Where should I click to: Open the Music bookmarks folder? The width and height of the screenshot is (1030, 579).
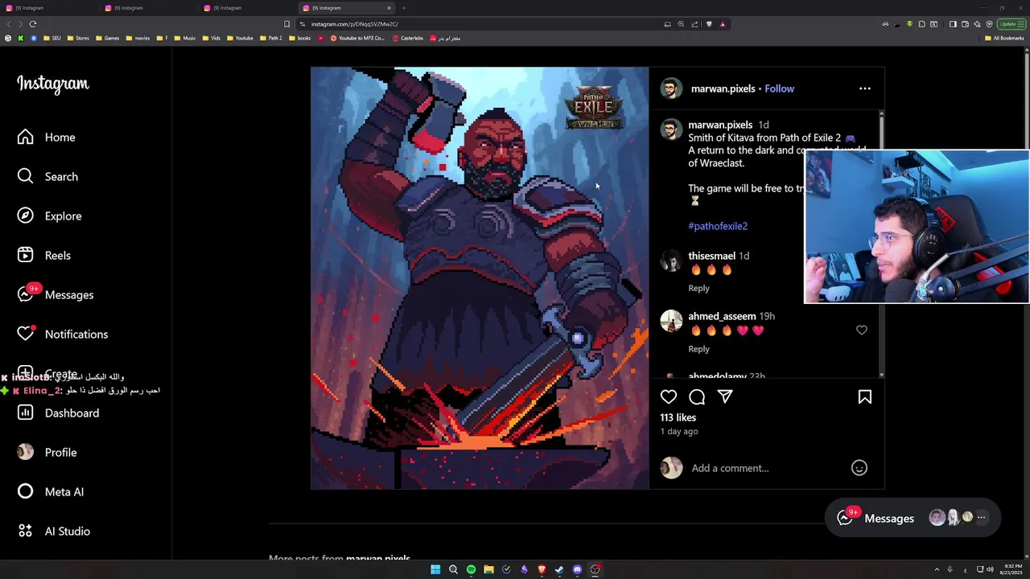[184, 38]
